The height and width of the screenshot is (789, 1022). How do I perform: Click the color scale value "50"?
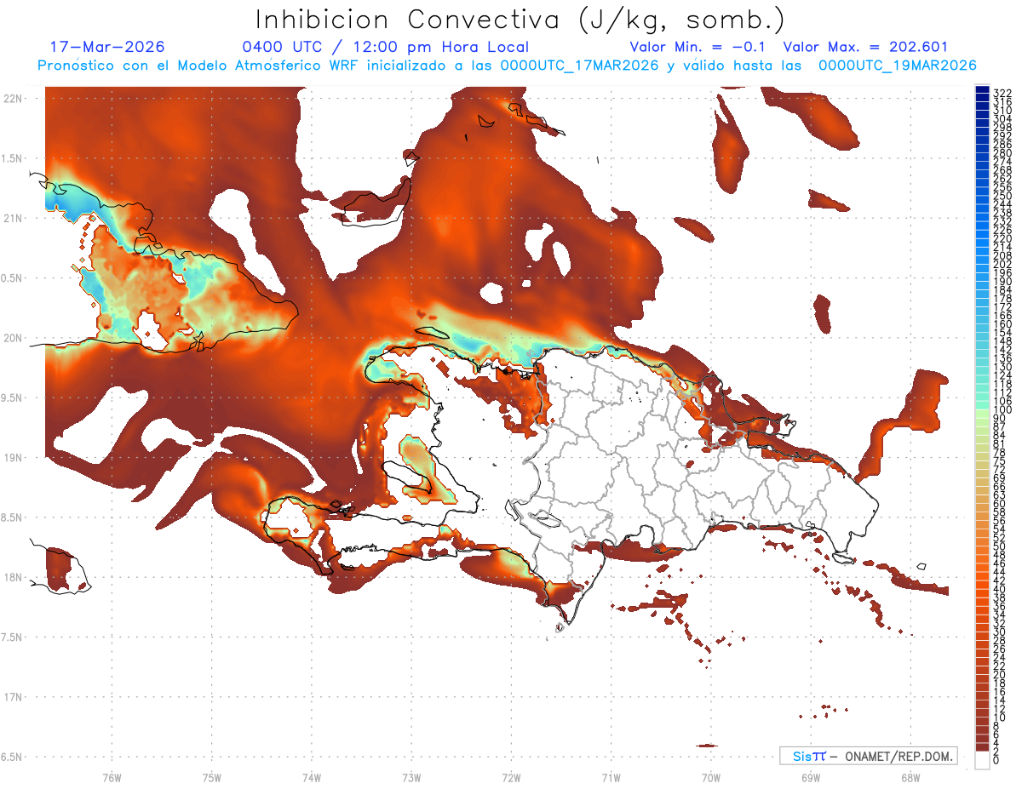(x=1000, y=546)
